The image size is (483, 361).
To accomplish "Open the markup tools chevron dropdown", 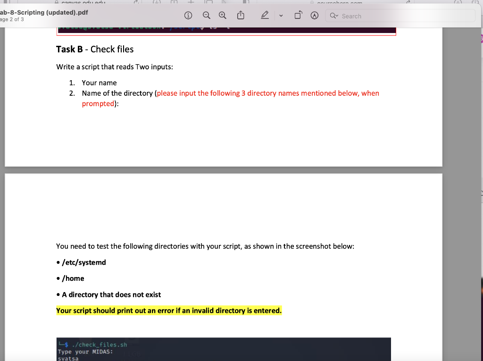I will [x=280, y=16].
